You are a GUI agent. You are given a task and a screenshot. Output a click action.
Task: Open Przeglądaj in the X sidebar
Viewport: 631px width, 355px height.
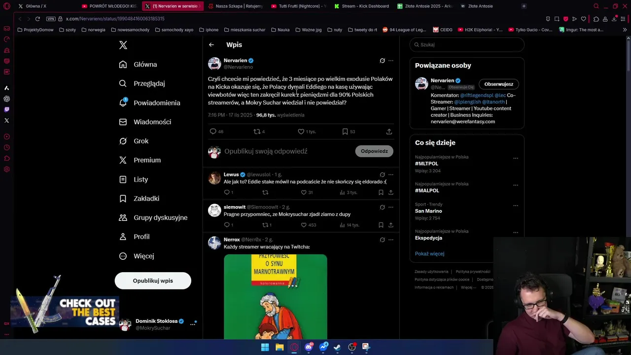coord(142,84)
